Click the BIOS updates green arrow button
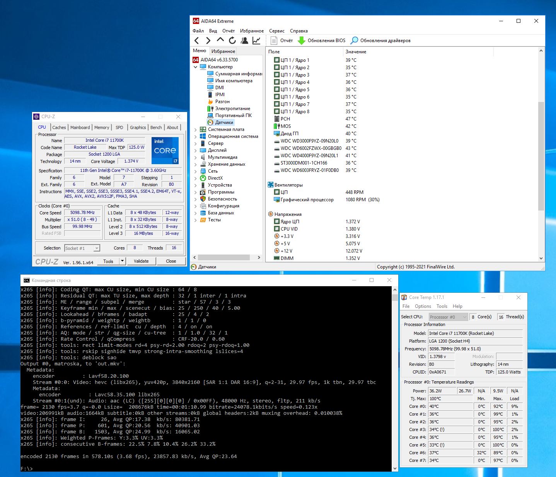This screenshot has width=556, height=477. tap(302, 41)
